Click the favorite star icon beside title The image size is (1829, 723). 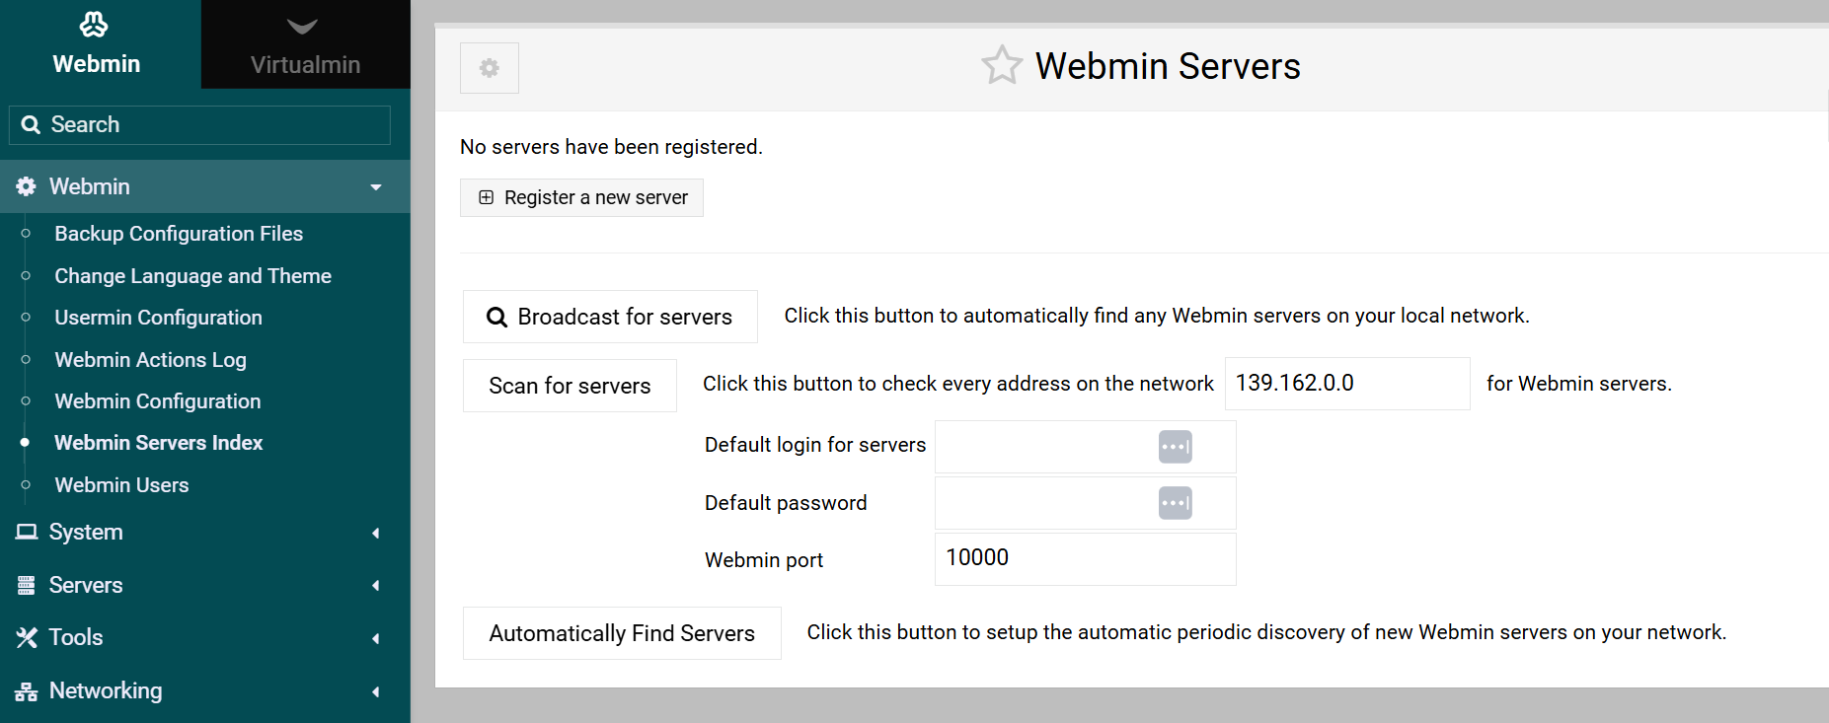click(1001, 66)
